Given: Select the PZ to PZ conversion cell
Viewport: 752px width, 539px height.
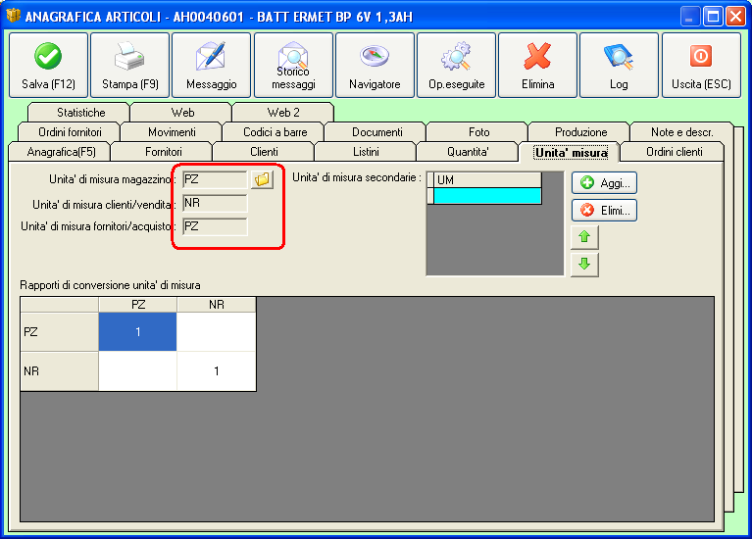Looking at the screenshot, I should coord(137,332).
